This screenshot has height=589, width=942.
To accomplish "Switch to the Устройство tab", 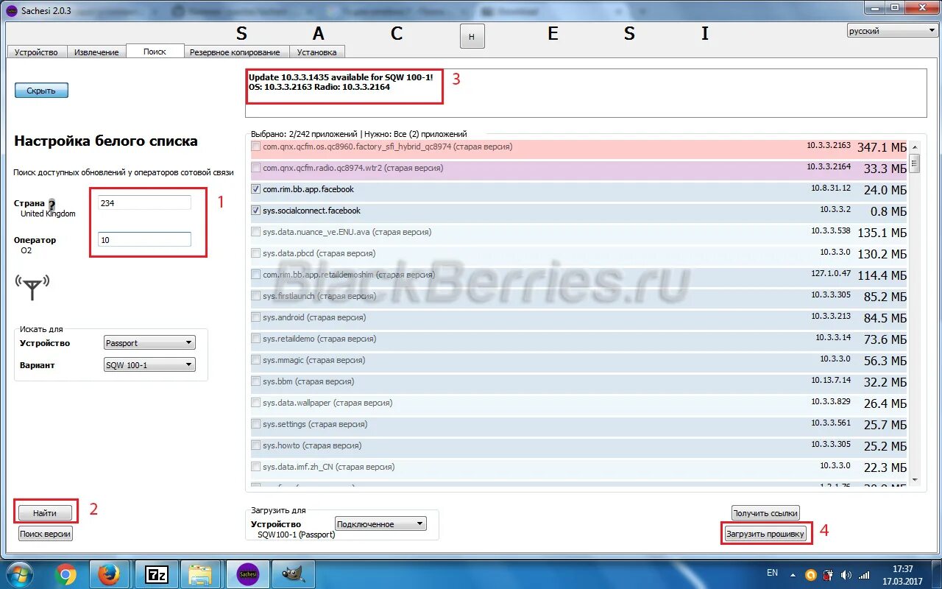I will (37, 52).
